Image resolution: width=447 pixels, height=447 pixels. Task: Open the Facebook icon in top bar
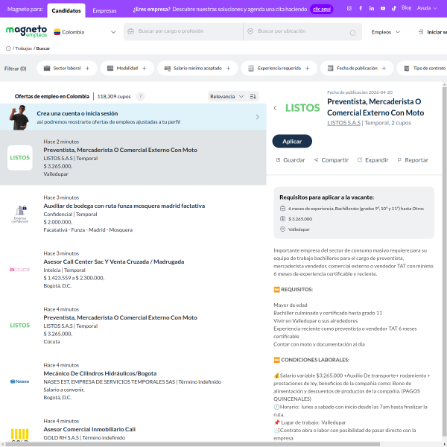point(361,8)
